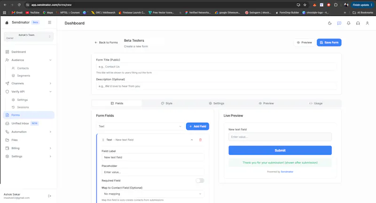Grab the drag handle of Text field
The width and height of the screenshot is (376, 203).
(x=103, y=140)
